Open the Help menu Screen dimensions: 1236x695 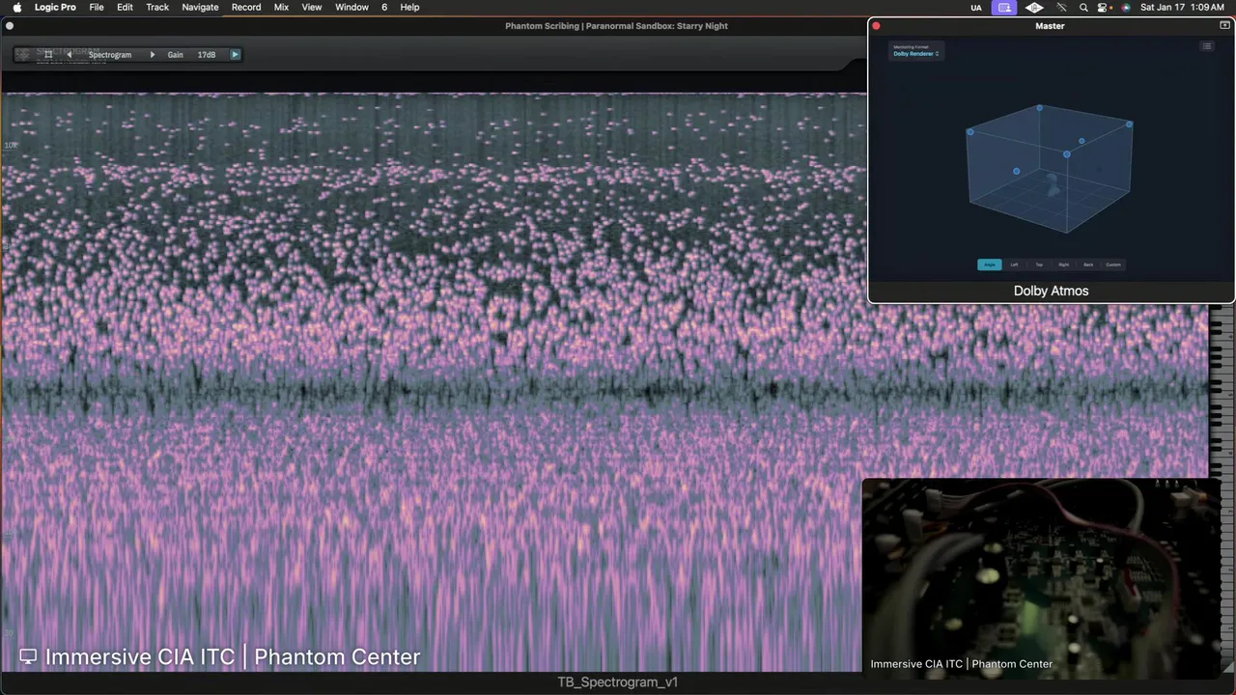pyautogui.click(x=409, y=7)
